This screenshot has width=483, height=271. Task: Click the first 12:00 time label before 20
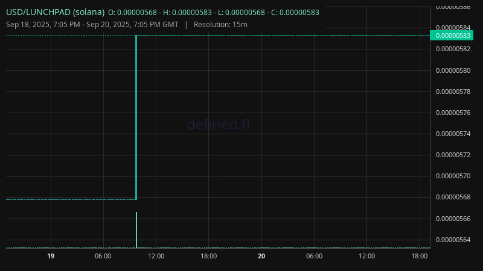pos(156,256)
